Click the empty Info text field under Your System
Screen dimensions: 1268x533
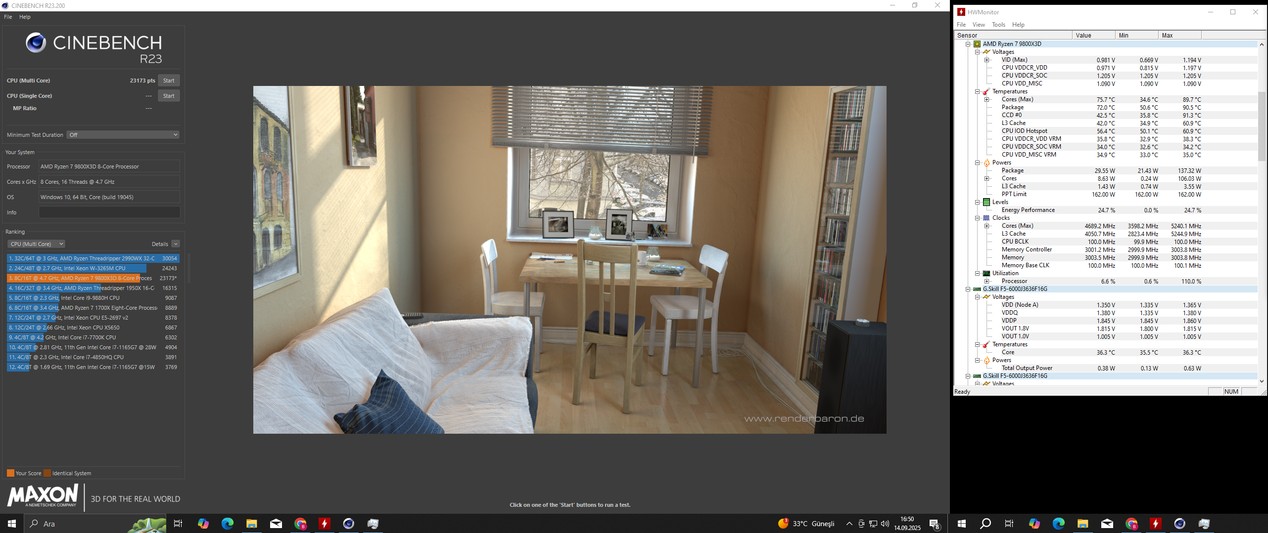(x=109, y=212)
